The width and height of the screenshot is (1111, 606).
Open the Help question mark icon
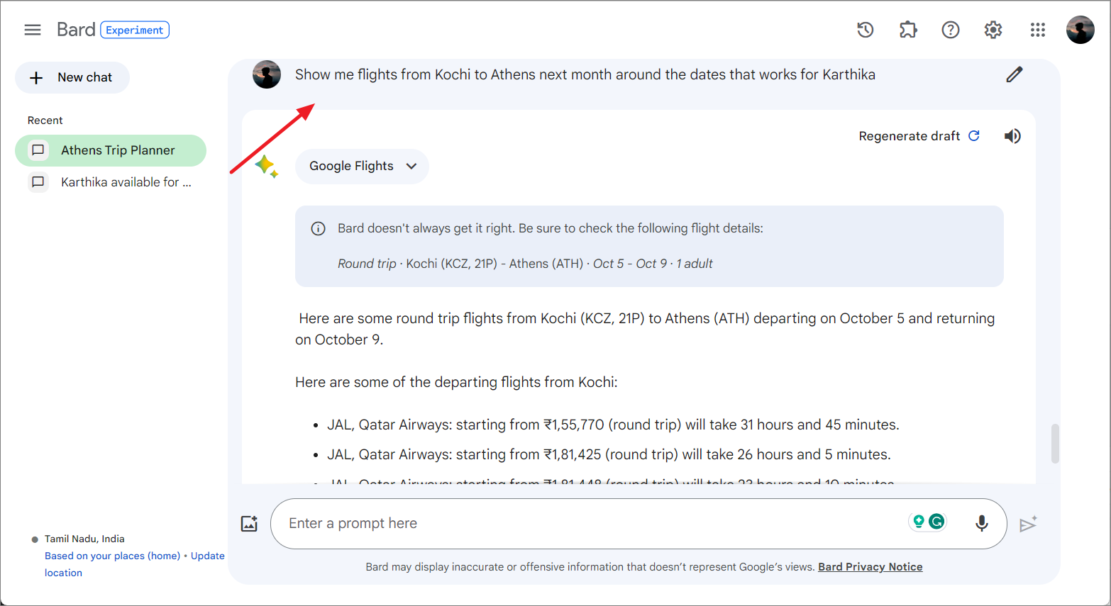point(950,30)
